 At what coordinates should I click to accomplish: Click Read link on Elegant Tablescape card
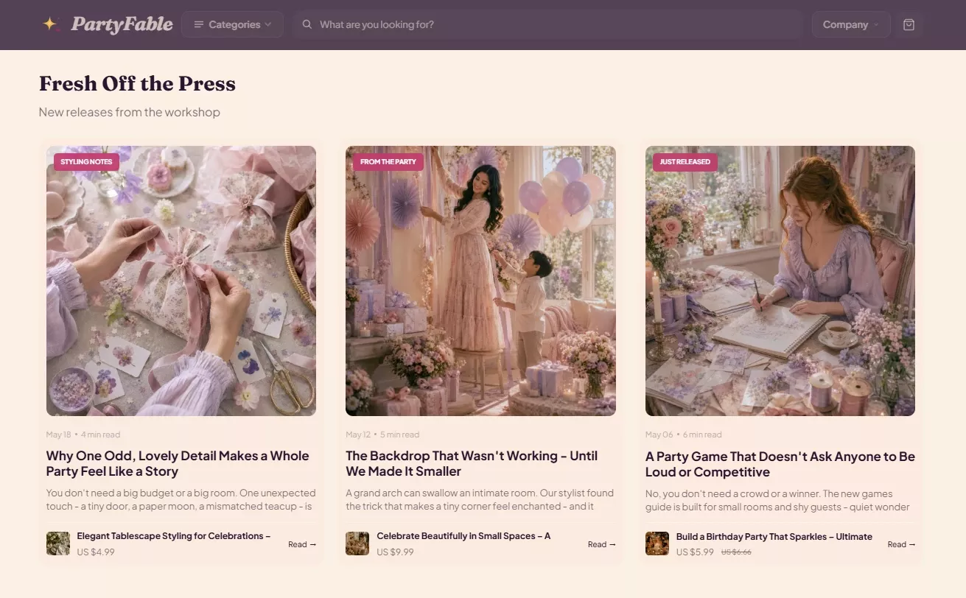point(302,544)
